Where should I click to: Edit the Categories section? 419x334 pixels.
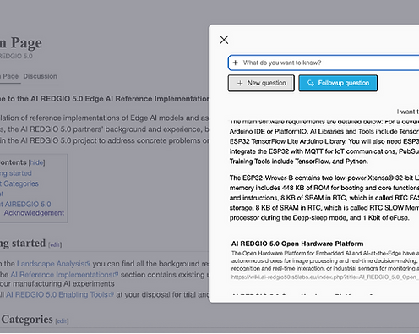point(62,321)
